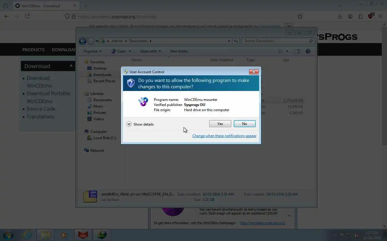Click Explorer Forward arrow button
The height and width of the screenshot is (241, 387).
point(91,41)
